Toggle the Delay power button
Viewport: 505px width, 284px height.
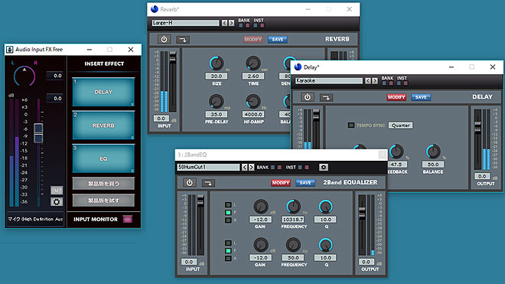click(308, 97)
